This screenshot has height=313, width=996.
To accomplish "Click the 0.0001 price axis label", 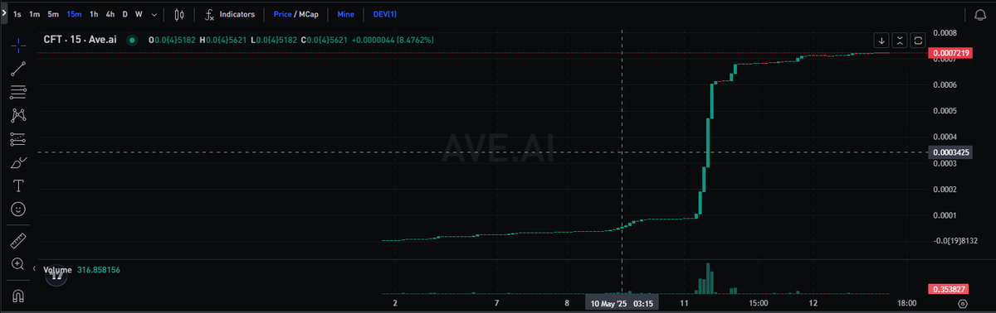I will 945,215.
